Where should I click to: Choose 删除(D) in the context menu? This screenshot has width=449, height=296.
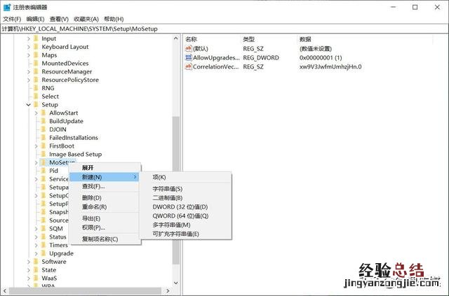point(105,198)
